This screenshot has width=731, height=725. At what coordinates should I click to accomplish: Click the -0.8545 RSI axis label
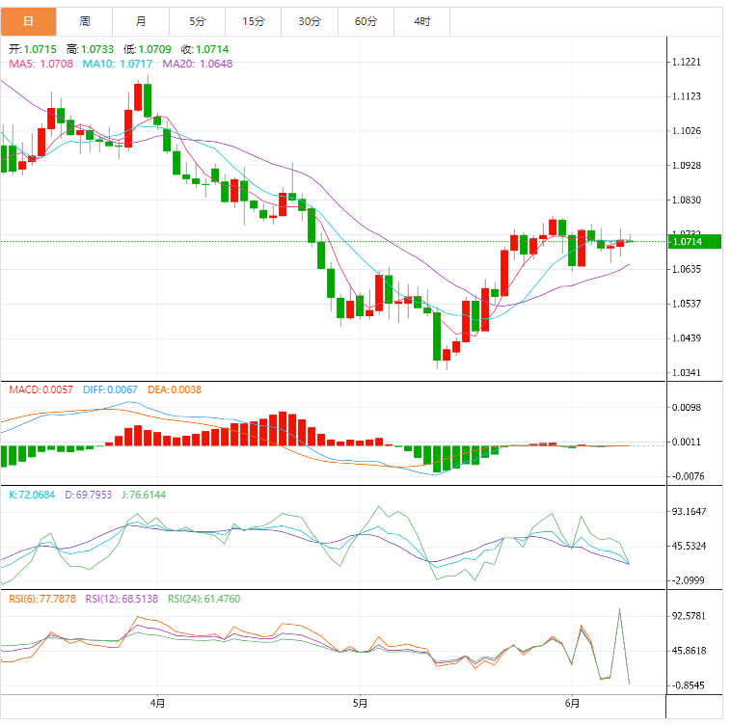[688, 685]
